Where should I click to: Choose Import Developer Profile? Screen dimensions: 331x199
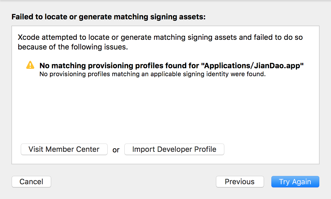click(174, 149)
